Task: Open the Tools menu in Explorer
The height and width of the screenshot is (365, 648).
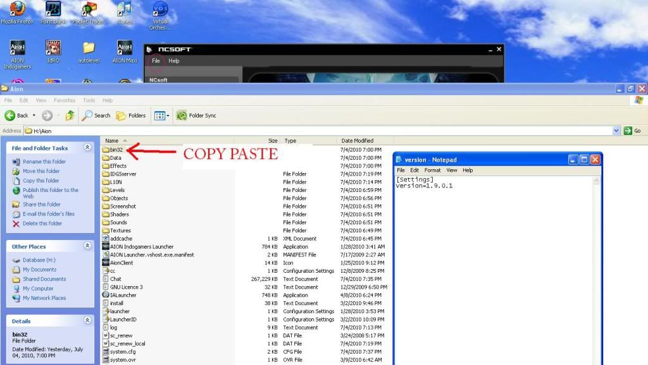Action: pos(89,100)
